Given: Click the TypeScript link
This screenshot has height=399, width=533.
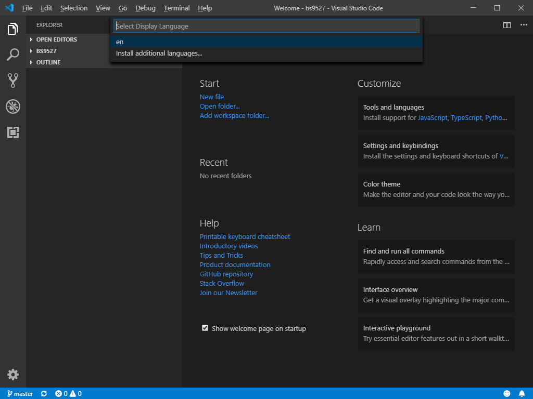Looking at the screenshot, I should (466, 118).
